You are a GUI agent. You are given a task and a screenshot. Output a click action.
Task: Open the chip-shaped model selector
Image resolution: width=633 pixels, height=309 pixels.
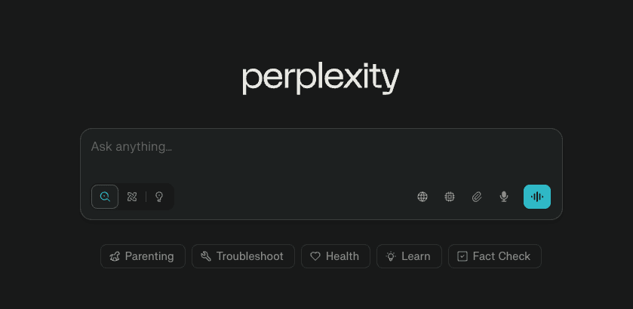(450, 197)
